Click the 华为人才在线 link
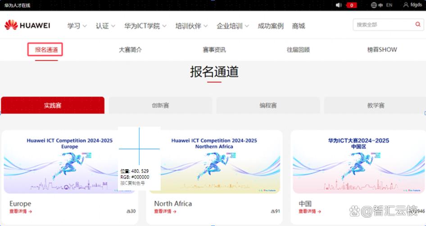The image size is (426, 226). click(x=17, y=5)
